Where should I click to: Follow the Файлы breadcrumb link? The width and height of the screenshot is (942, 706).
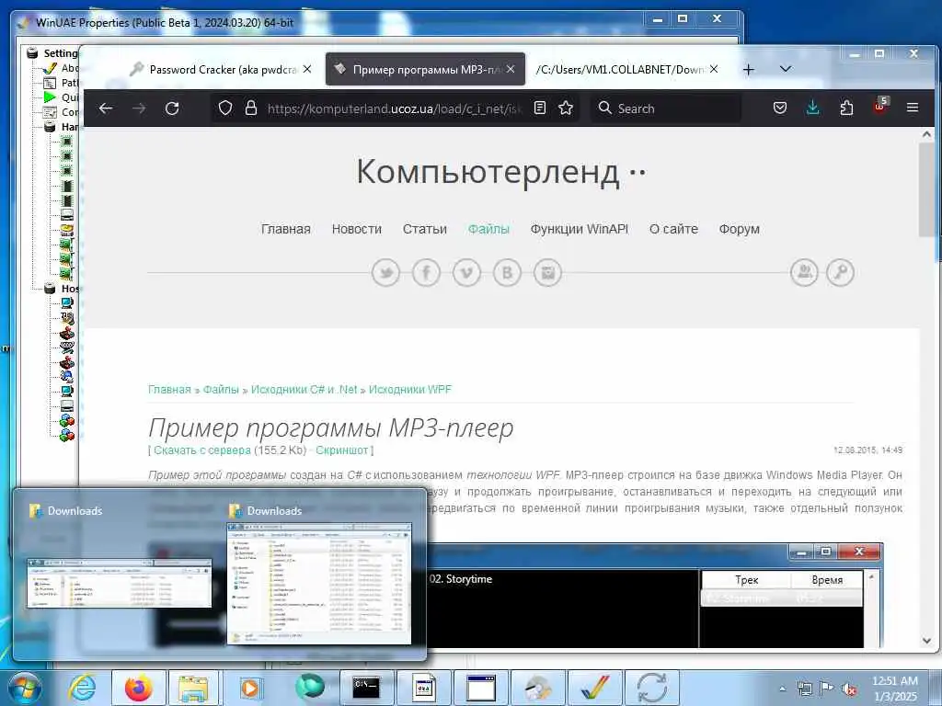(221, 389)
